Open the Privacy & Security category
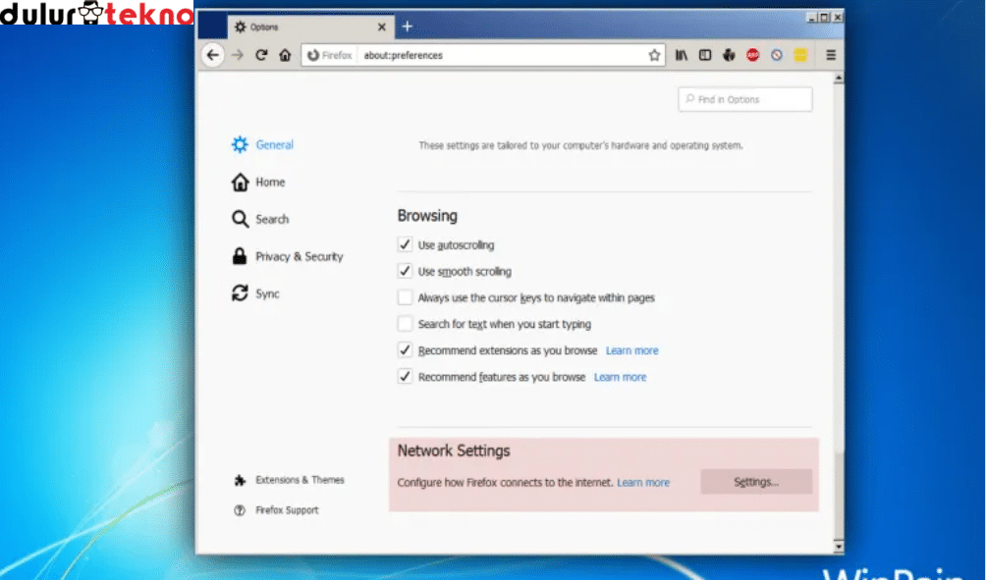The height and width of the screenshot is (580, 986). click(x=288, y=256)
